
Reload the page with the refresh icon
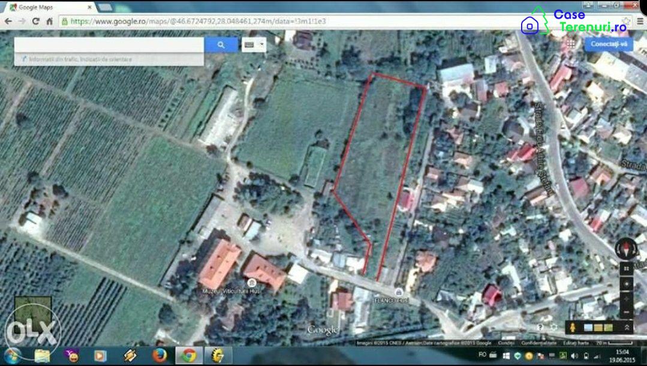[35, 21]
